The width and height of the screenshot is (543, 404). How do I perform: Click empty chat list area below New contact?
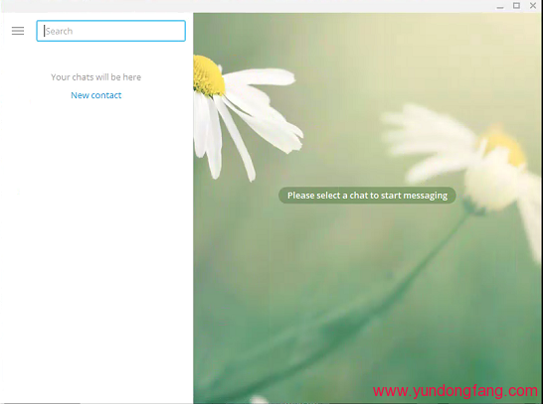[95, 242]
